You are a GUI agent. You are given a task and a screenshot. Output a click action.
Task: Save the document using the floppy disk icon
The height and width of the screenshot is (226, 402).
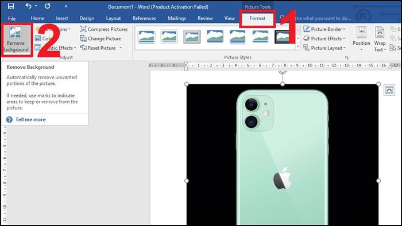(11, 6)
